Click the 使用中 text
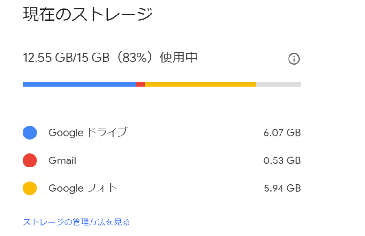 click(179, 58)
